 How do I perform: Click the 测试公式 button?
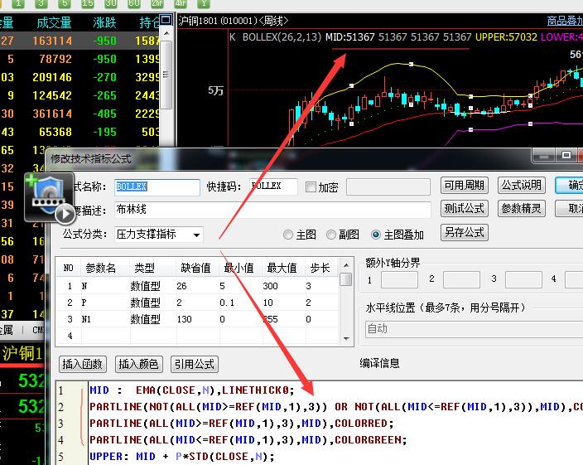[x=464, y=209]
